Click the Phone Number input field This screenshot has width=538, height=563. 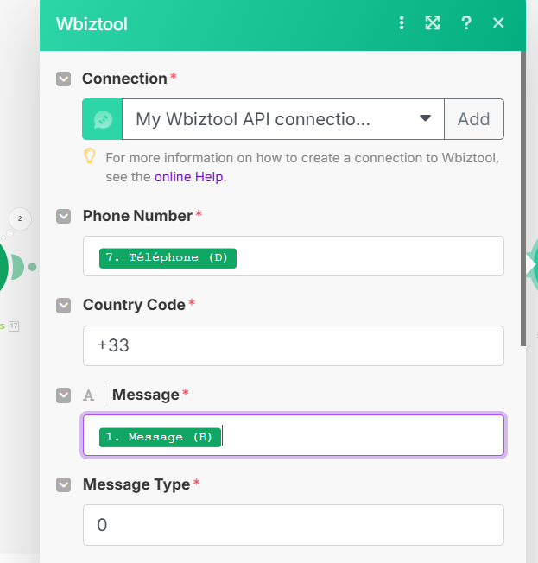click(294, 256)
